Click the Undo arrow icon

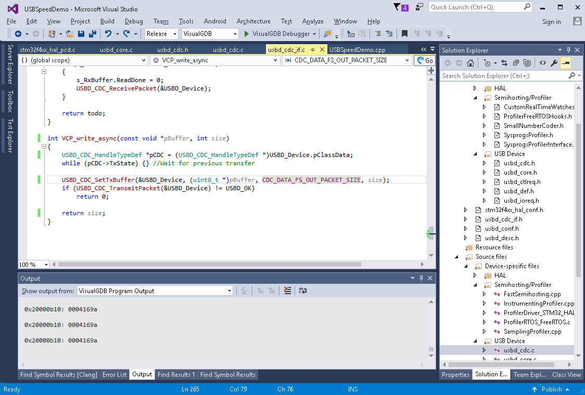(x=108, y=34)
